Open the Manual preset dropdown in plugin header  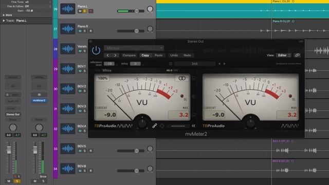(134, 48)
